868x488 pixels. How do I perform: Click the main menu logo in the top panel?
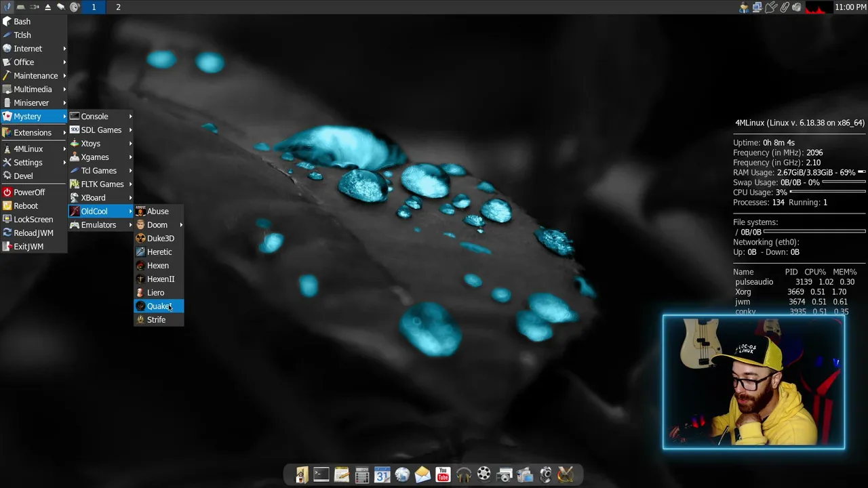[x=7, y=7]
